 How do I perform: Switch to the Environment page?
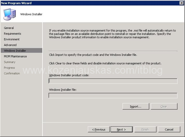(12, 39)
